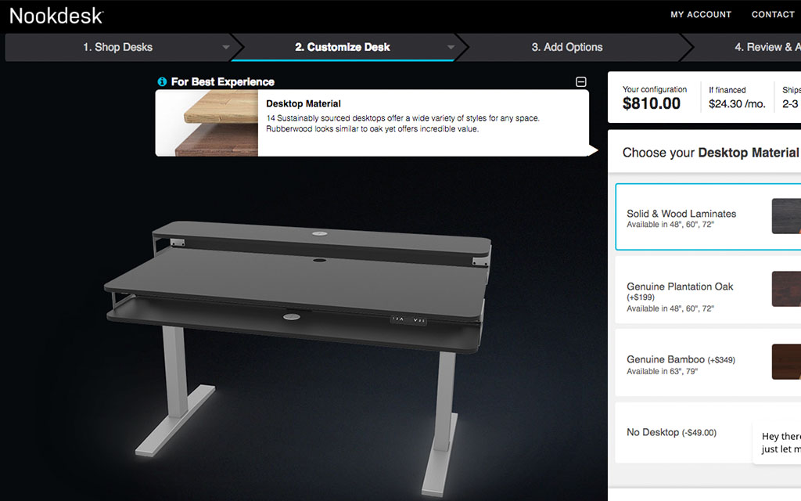Click the wood samples thumbnail in tip box
Viewport: 801px width, 501px height.
point(207,123)
